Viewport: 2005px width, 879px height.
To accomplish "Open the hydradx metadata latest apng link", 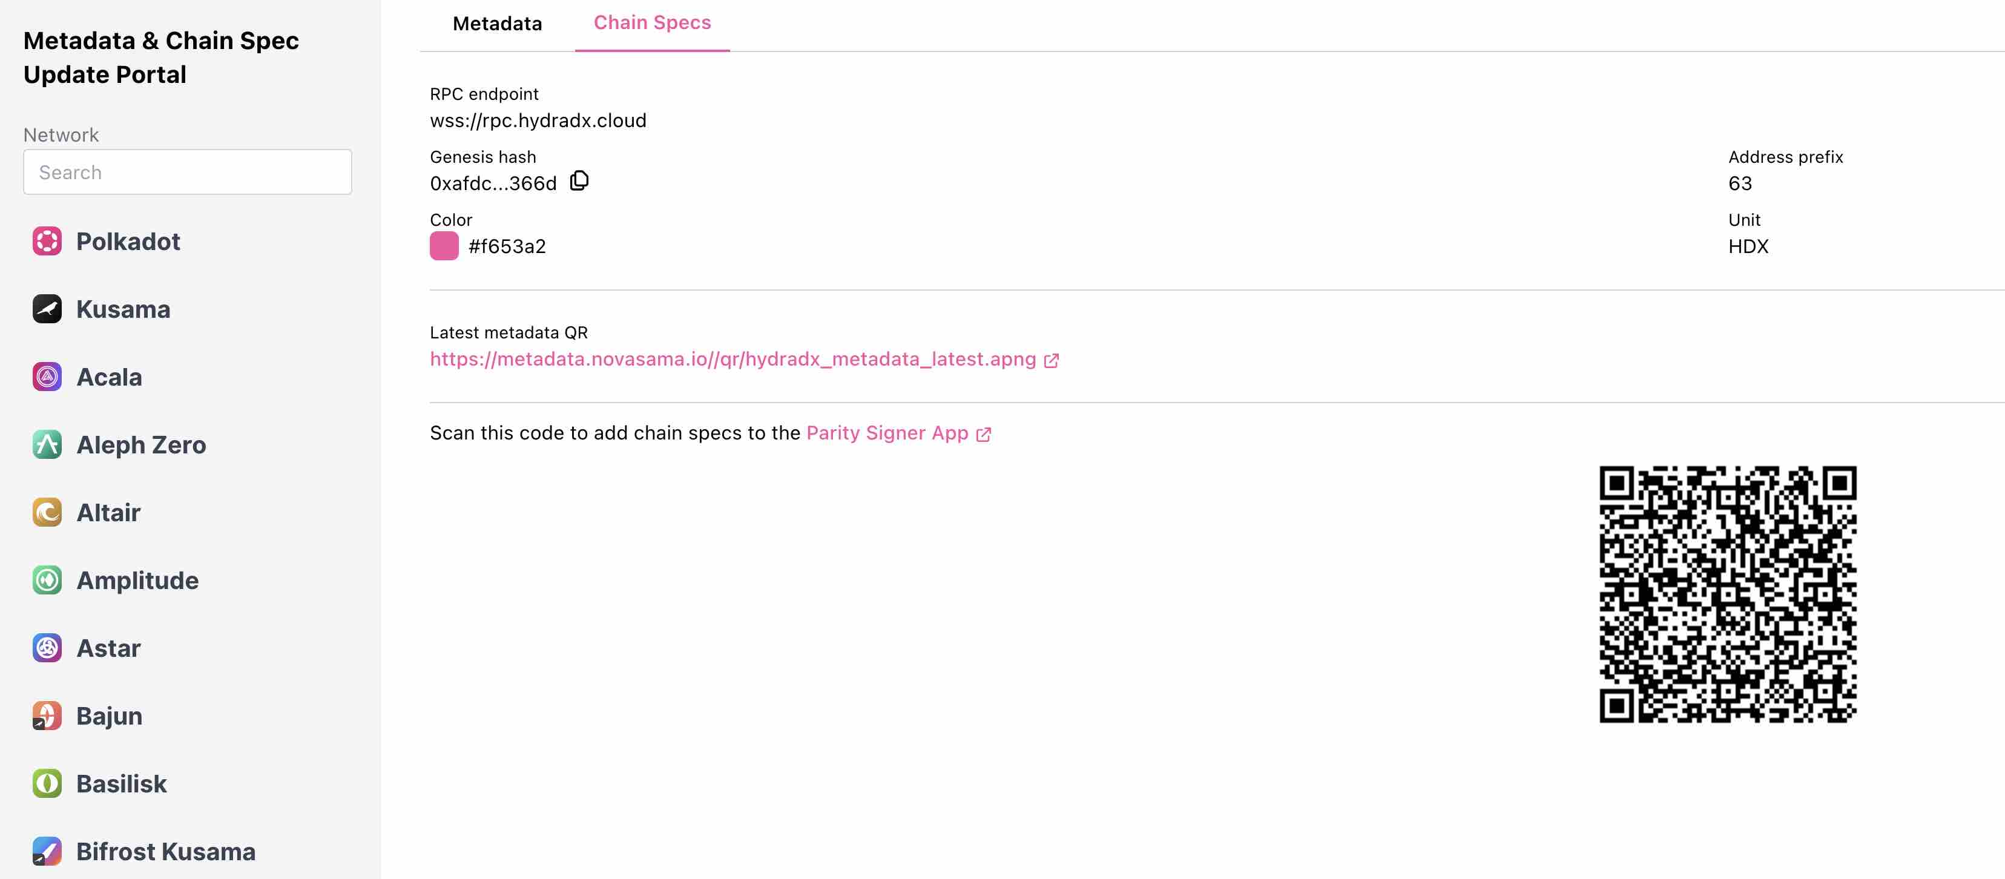I will tap(733, 359).
